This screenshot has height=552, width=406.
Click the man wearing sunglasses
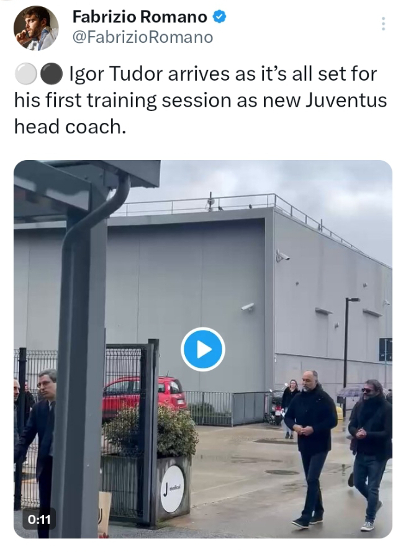coord(370,454)
